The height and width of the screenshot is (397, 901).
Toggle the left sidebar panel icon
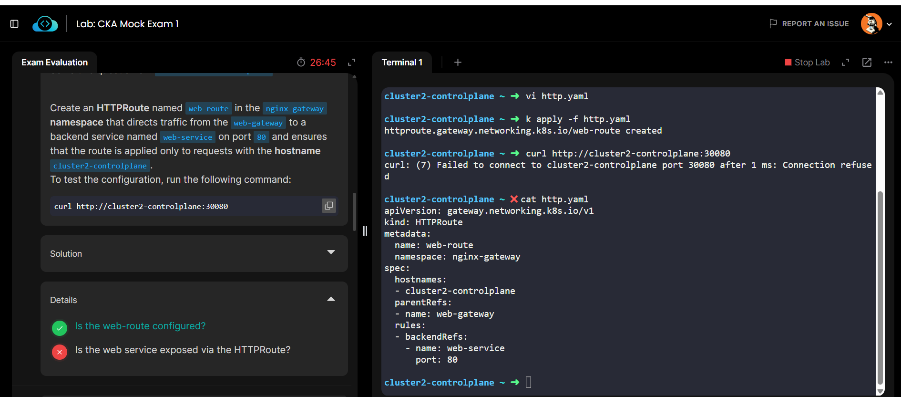click(14, 24)
